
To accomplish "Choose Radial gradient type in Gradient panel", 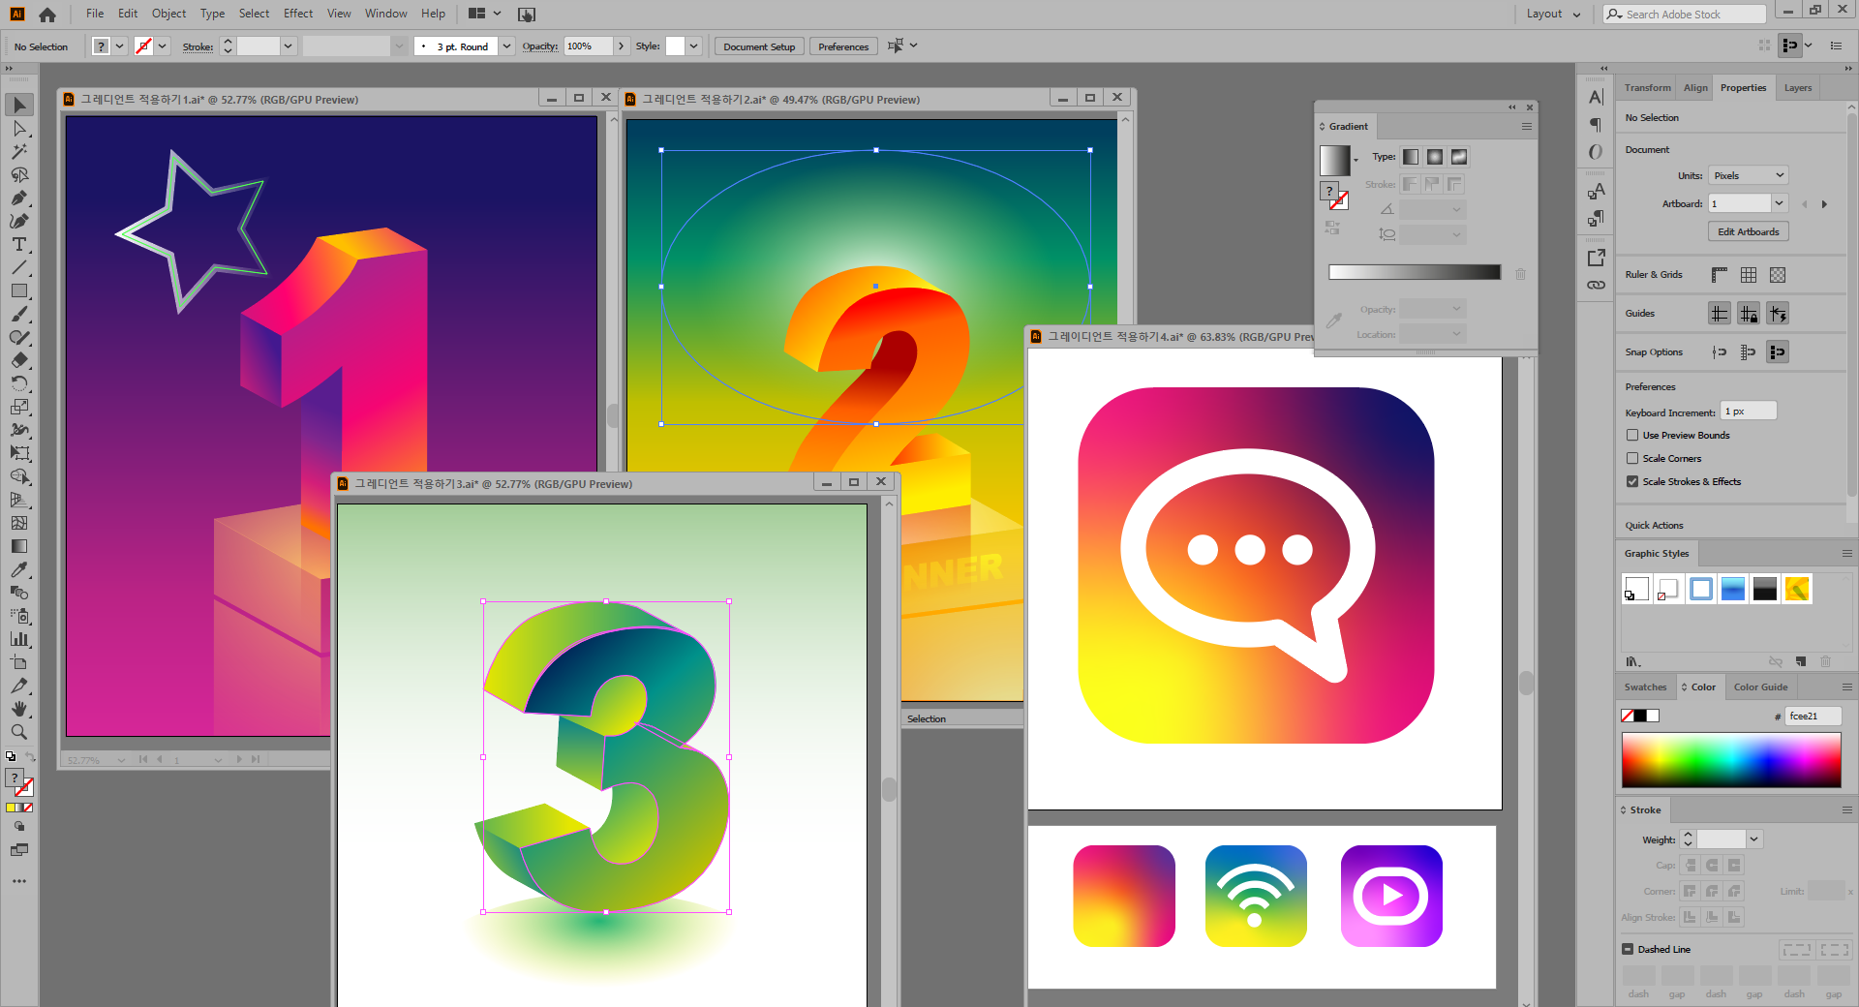I will coord(1435,157).
